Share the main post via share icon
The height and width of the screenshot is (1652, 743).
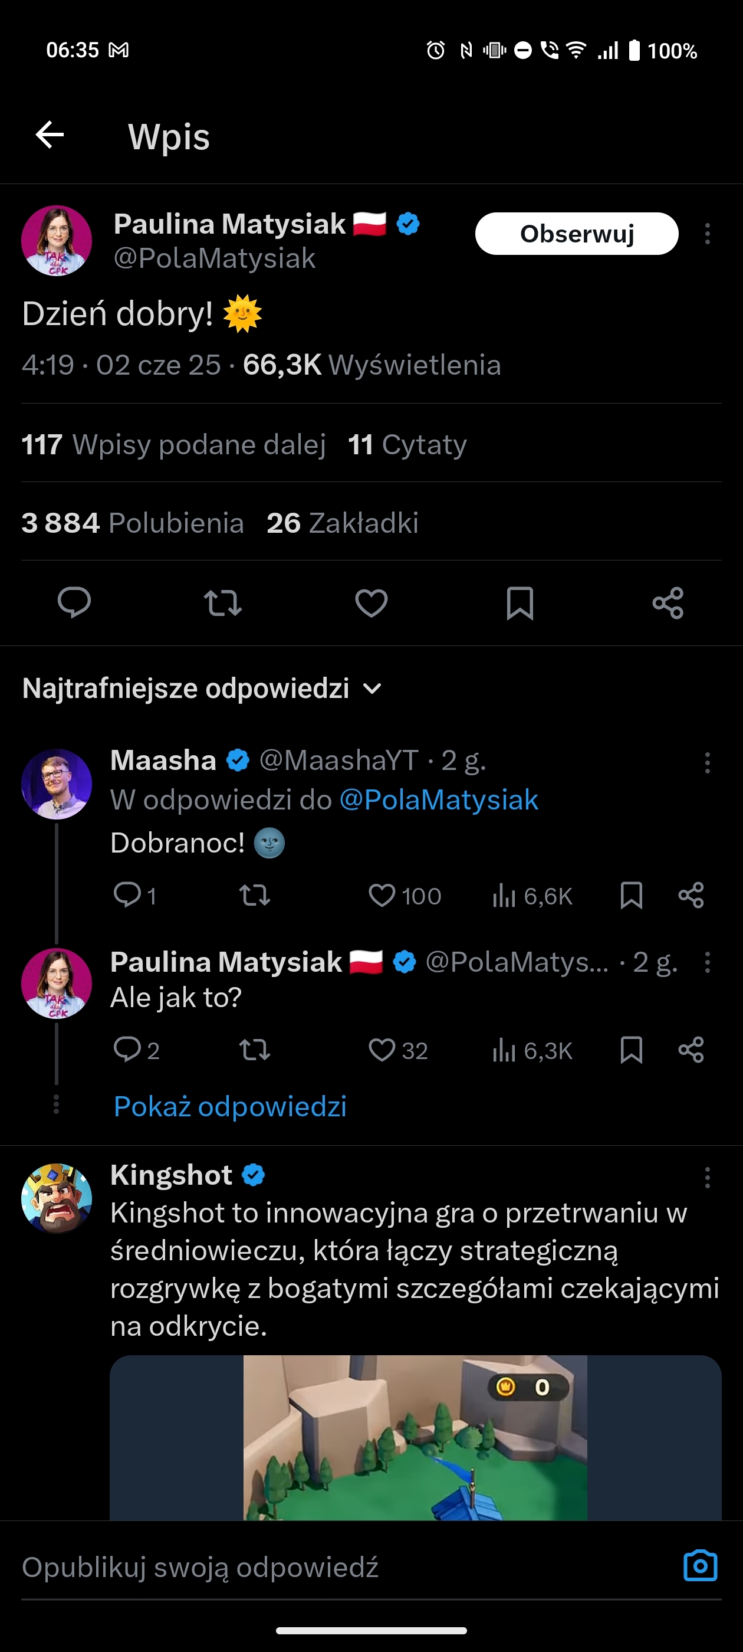click(668, 603)
